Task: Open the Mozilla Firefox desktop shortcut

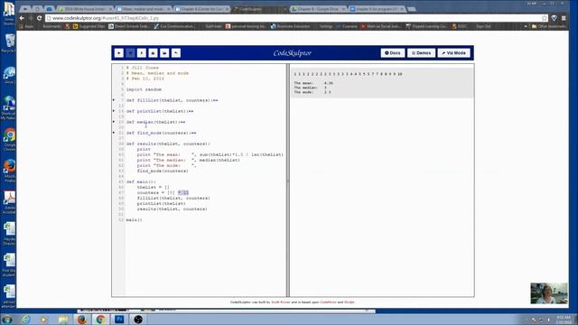Action: coord(9,171)
